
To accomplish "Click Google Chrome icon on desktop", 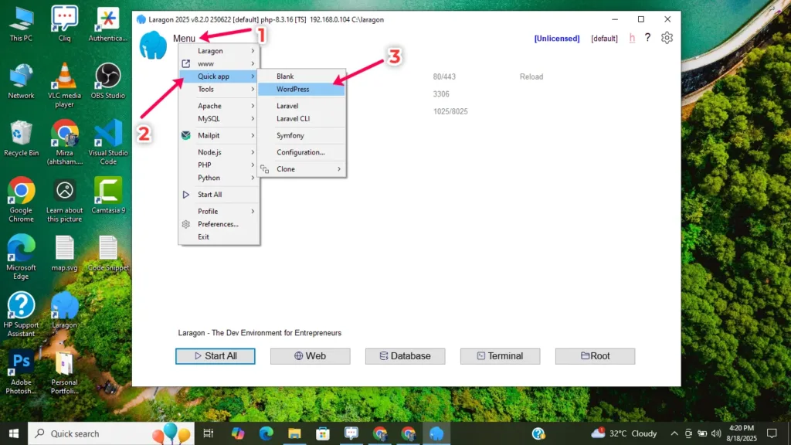I will 21,191.
